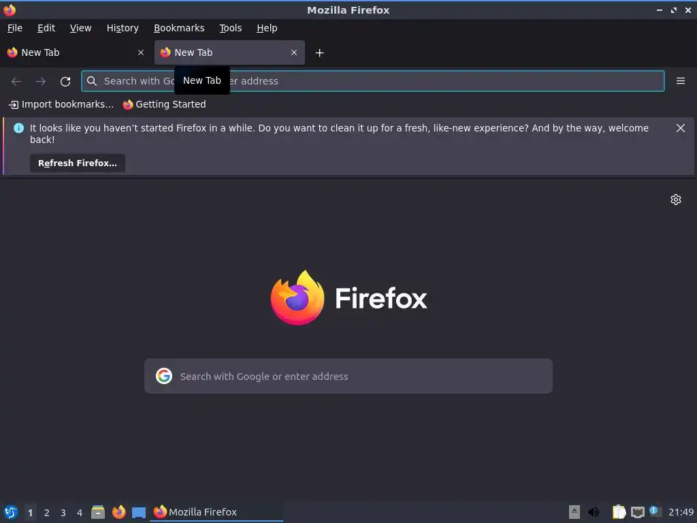Open the system start menu on the panel
This screenshot has width=697, height=523.
click(11, 512)
